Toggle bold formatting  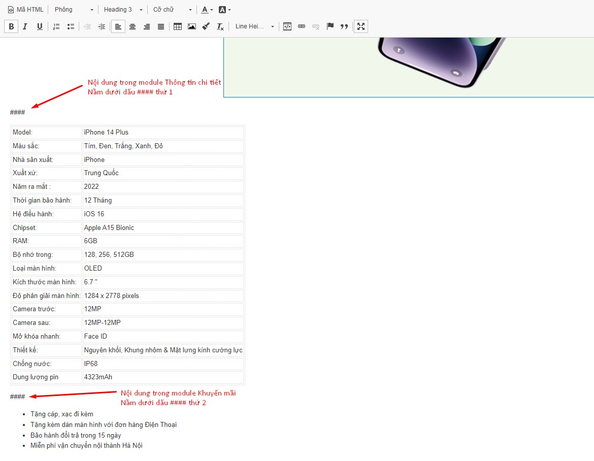11,26
